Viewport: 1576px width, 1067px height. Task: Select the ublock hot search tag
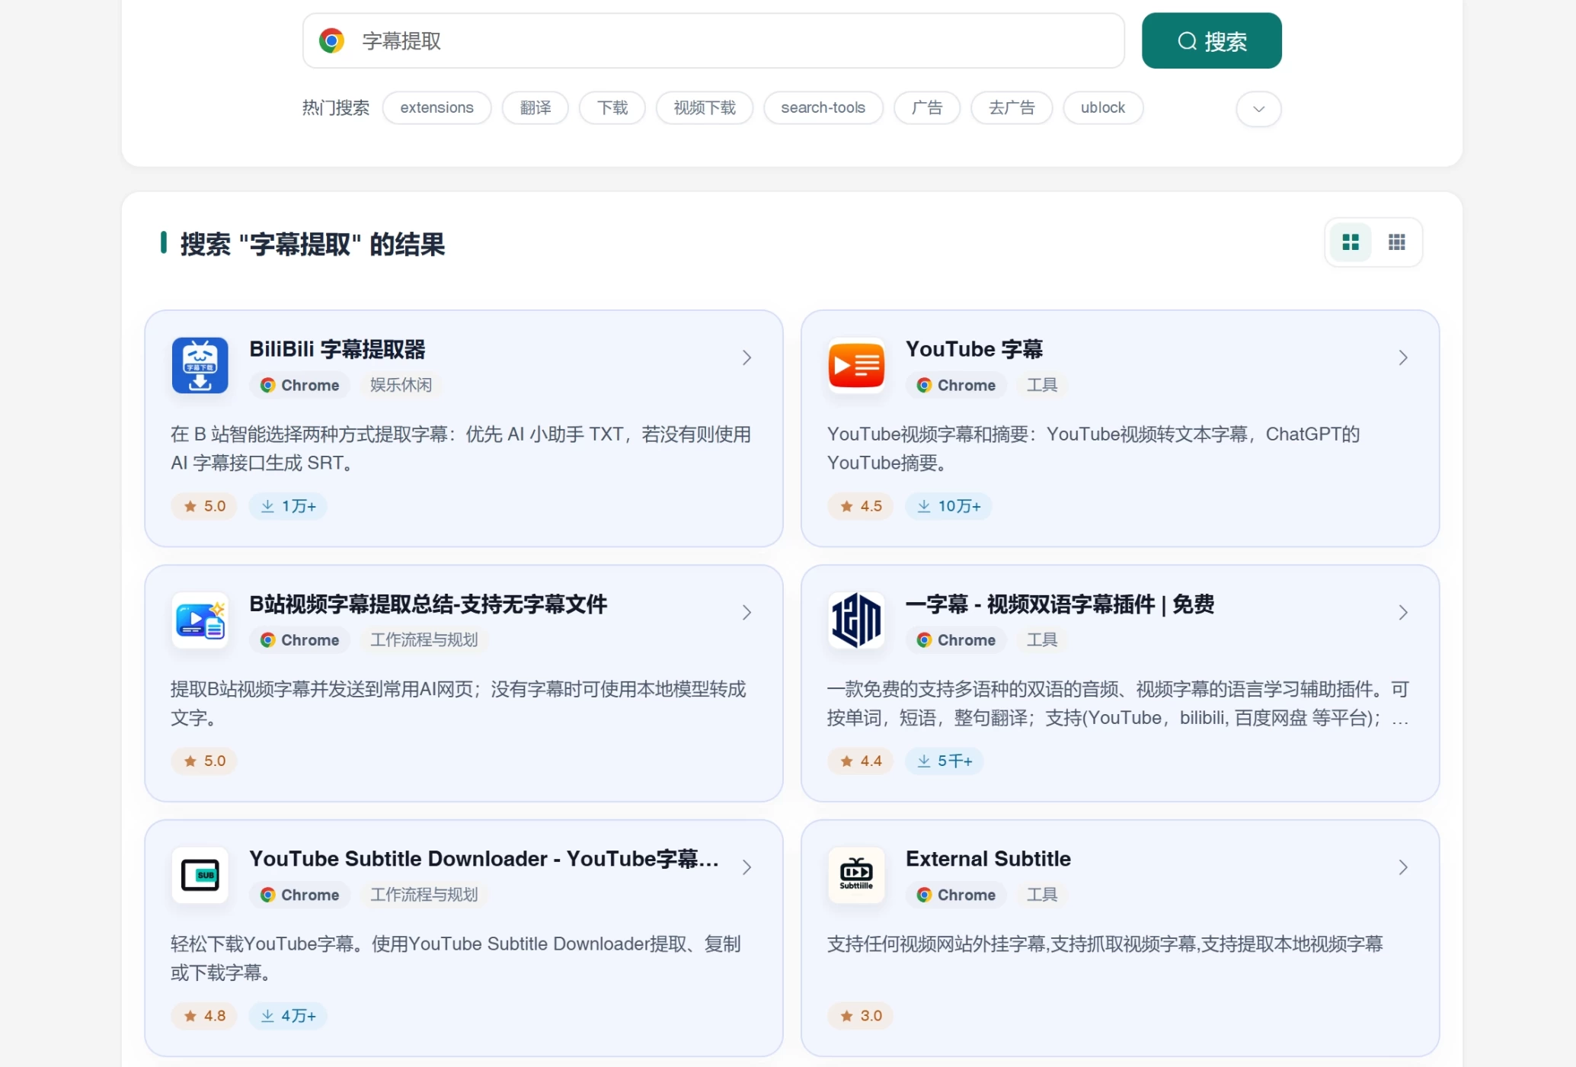pos(1103,107)
